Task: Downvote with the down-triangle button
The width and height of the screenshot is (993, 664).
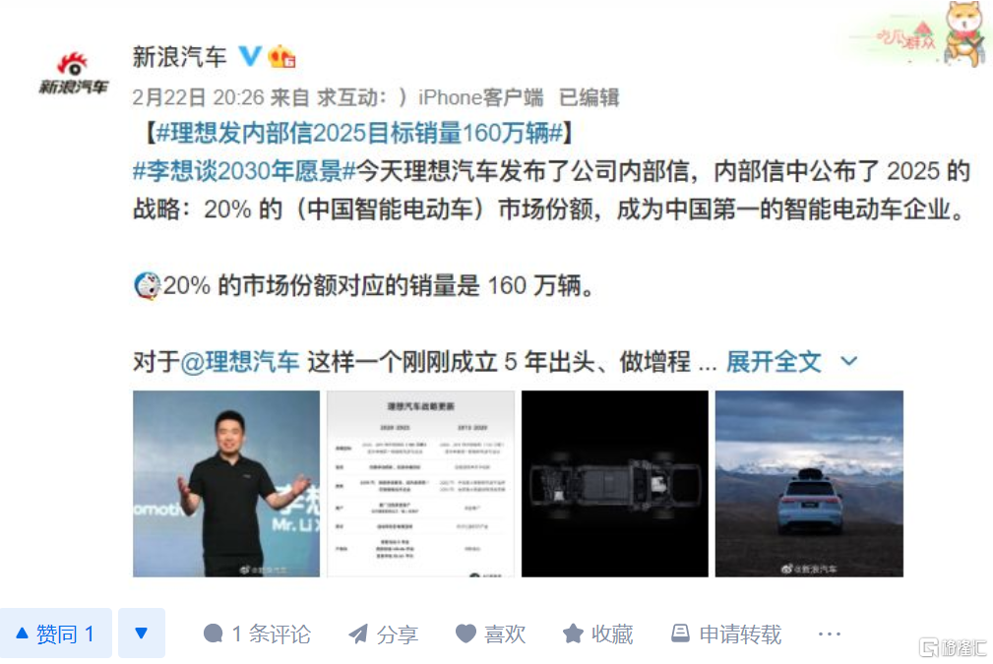Action: tap(141, 633)
